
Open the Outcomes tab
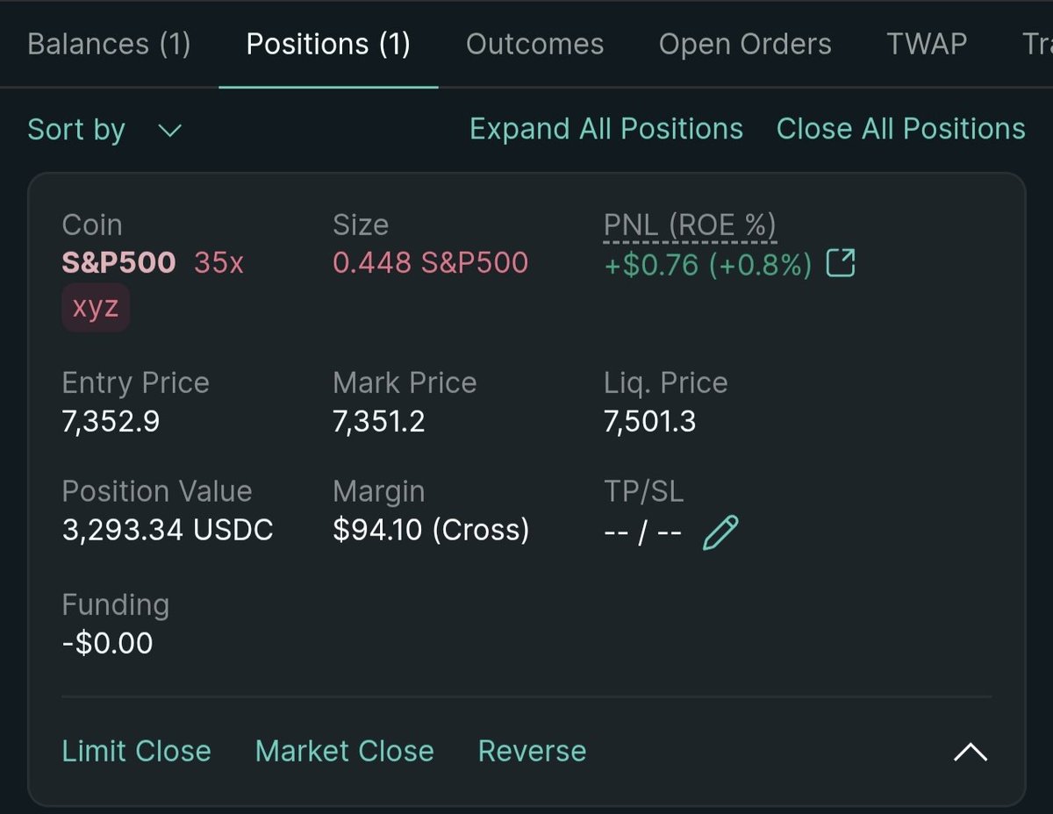point(535,44)
